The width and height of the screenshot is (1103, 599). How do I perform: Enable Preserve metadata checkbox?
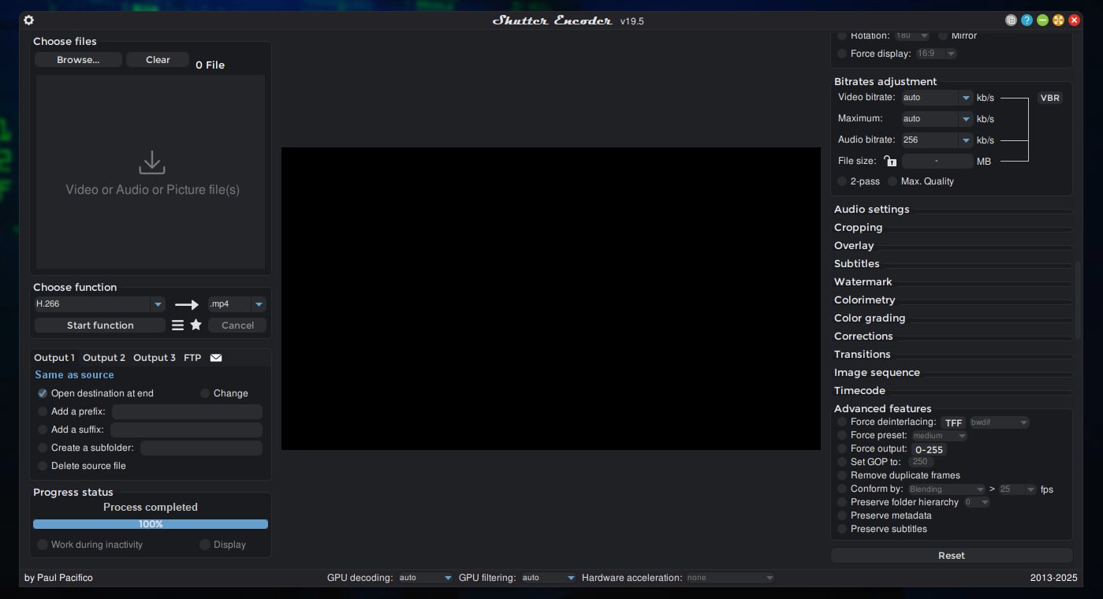click(842, 515)
